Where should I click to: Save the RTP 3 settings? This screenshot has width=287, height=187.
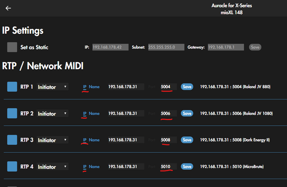point(187,140)
